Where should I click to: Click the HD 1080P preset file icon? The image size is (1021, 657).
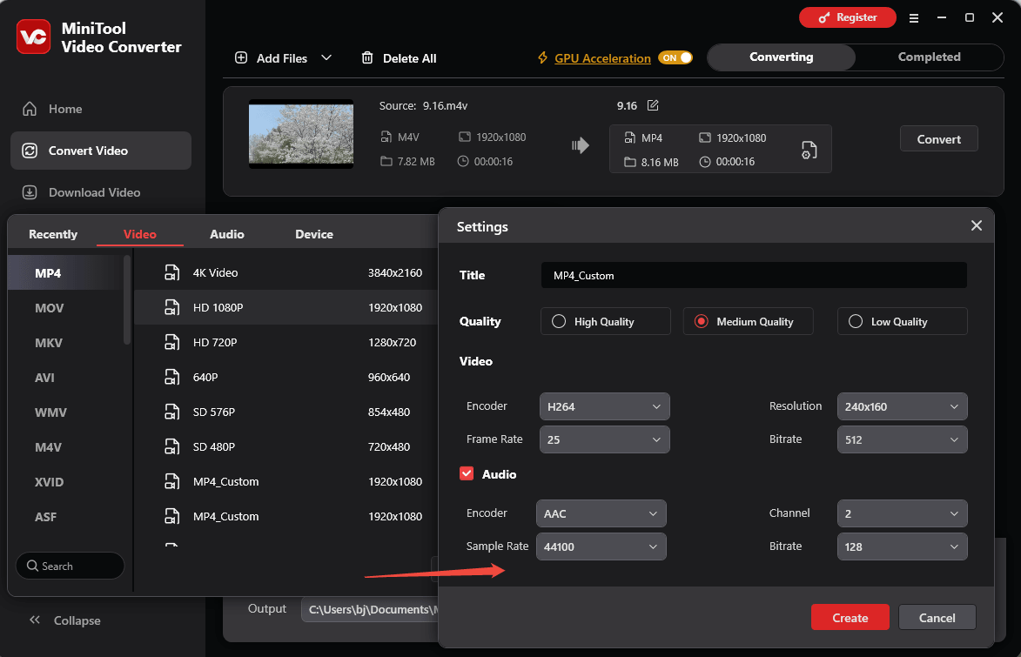171,307
